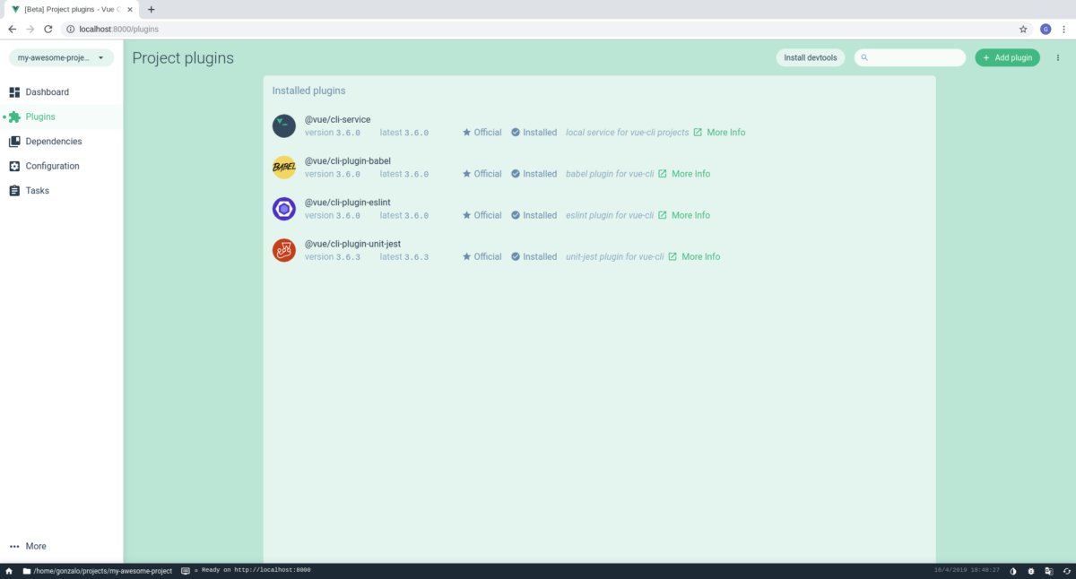Click the home icon in status bar

[x=9, y=571]
